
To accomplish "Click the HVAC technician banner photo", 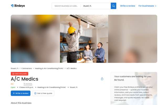I will [84, 39].
